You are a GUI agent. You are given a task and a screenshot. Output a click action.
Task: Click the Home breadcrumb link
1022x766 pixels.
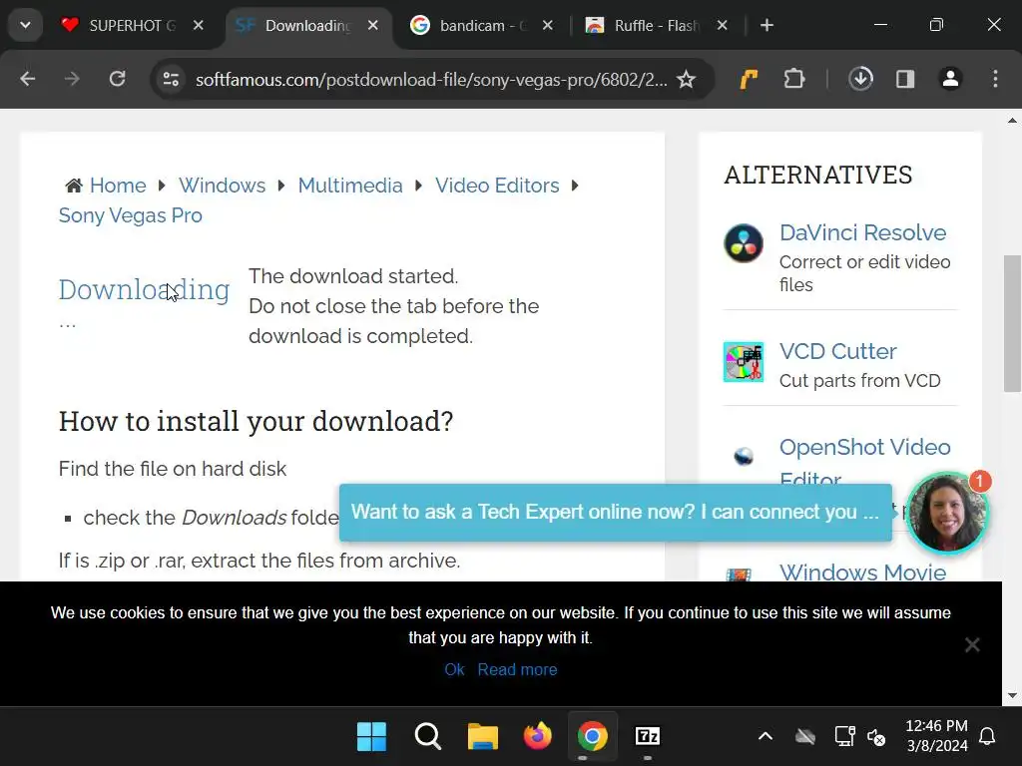(x=118, y=186)
